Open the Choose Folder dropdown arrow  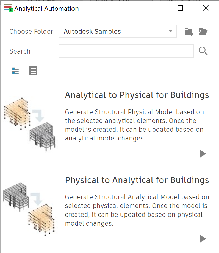[171, 31]
